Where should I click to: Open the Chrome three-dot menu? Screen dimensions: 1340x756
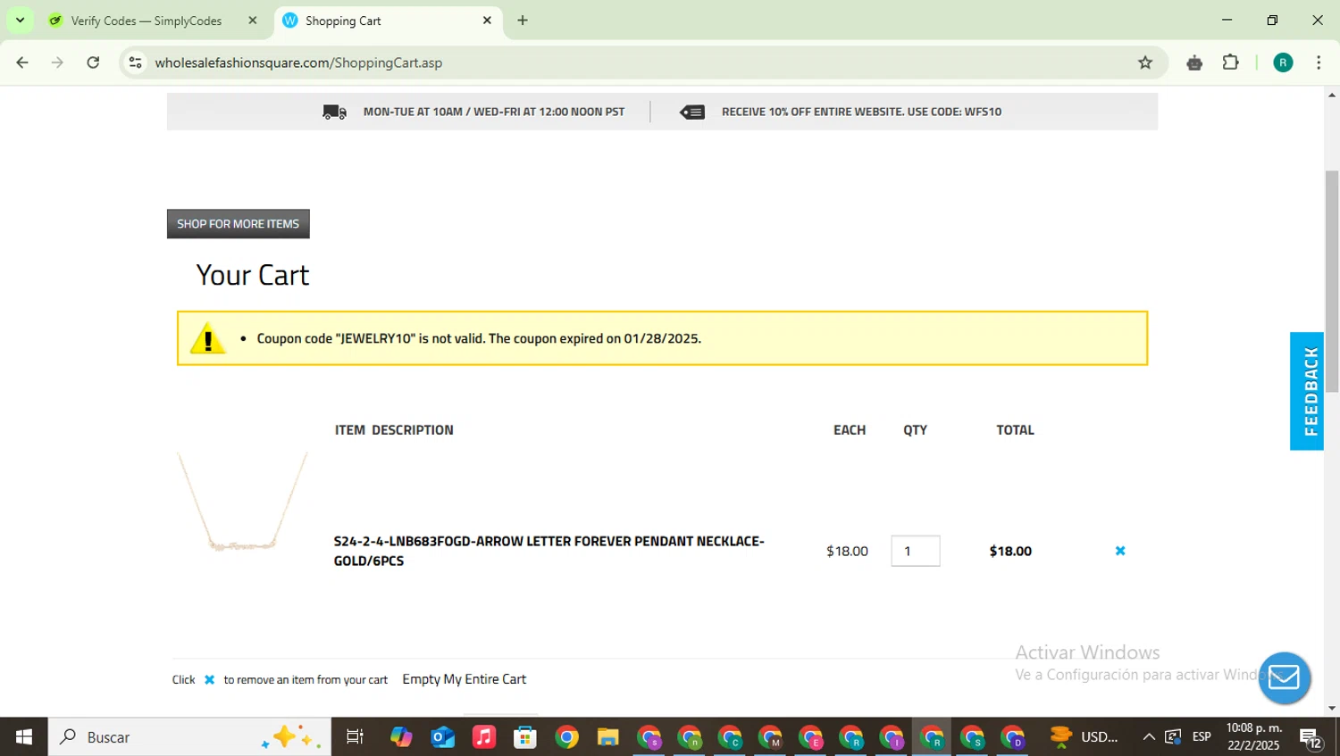(1319, 62)
